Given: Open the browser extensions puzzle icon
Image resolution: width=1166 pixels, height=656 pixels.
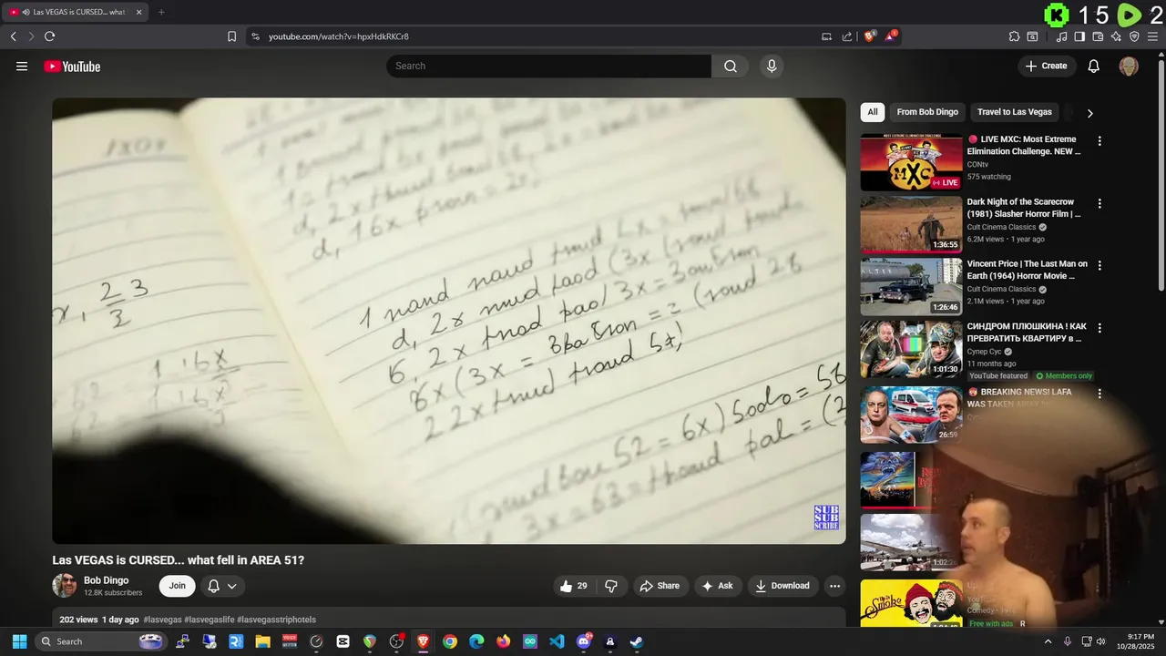Looking at the screenshot, I should pos(1014,36).
